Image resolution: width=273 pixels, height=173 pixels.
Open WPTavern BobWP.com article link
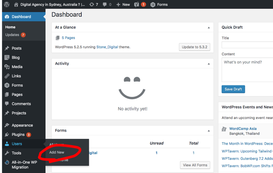(247, 166)
